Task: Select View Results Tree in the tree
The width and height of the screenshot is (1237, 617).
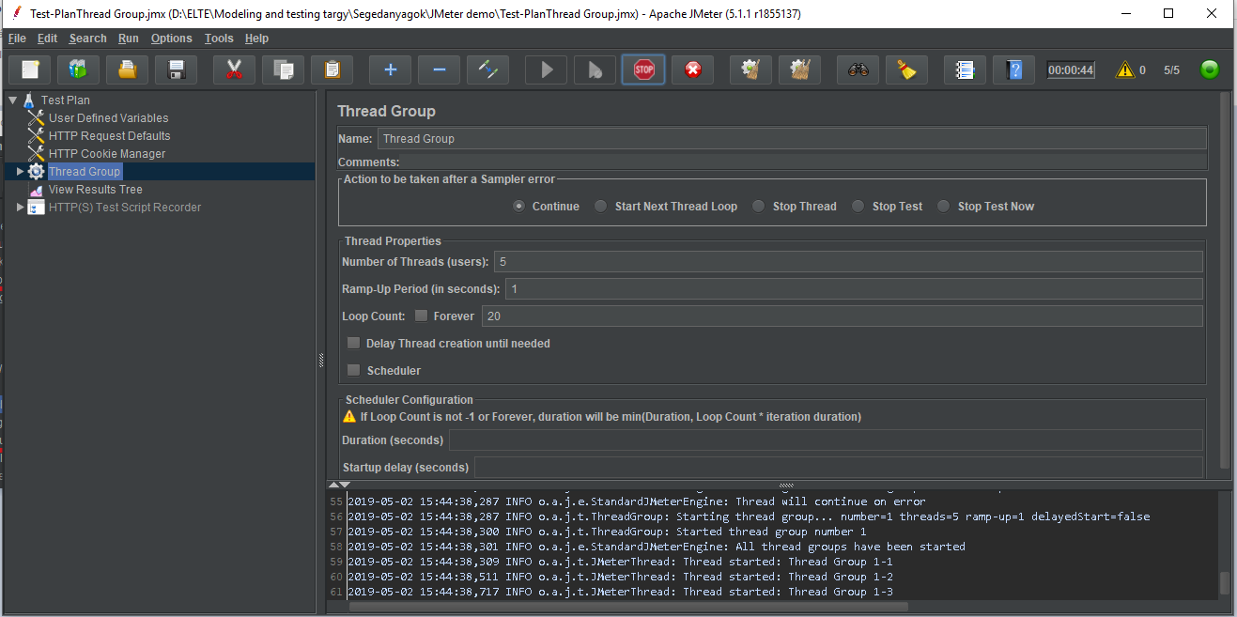Action: click(x=95, y=190)
